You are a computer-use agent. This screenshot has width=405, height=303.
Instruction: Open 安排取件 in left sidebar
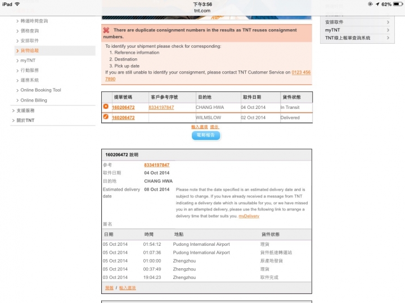click(30, 41)
